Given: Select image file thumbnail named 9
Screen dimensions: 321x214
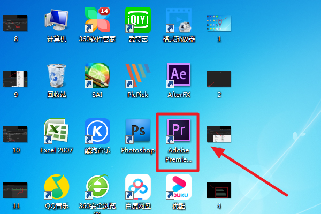Looking at the screenshot, I should point(16,79).
